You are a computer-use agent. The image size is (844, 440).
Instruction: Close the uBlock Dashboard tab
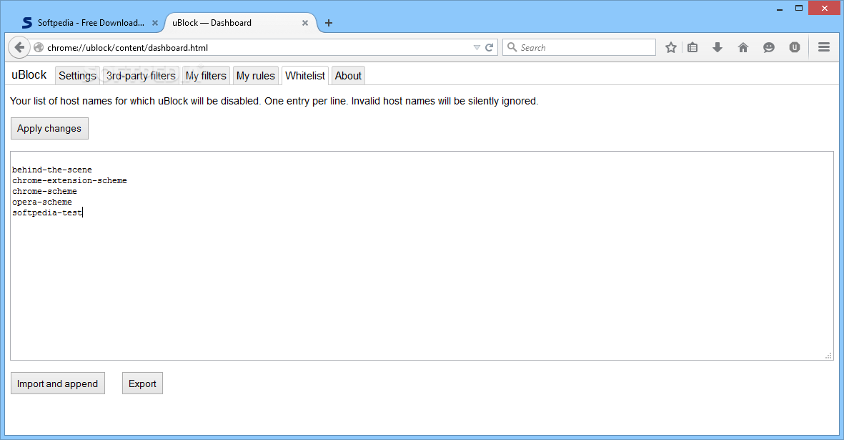(304, 23)
